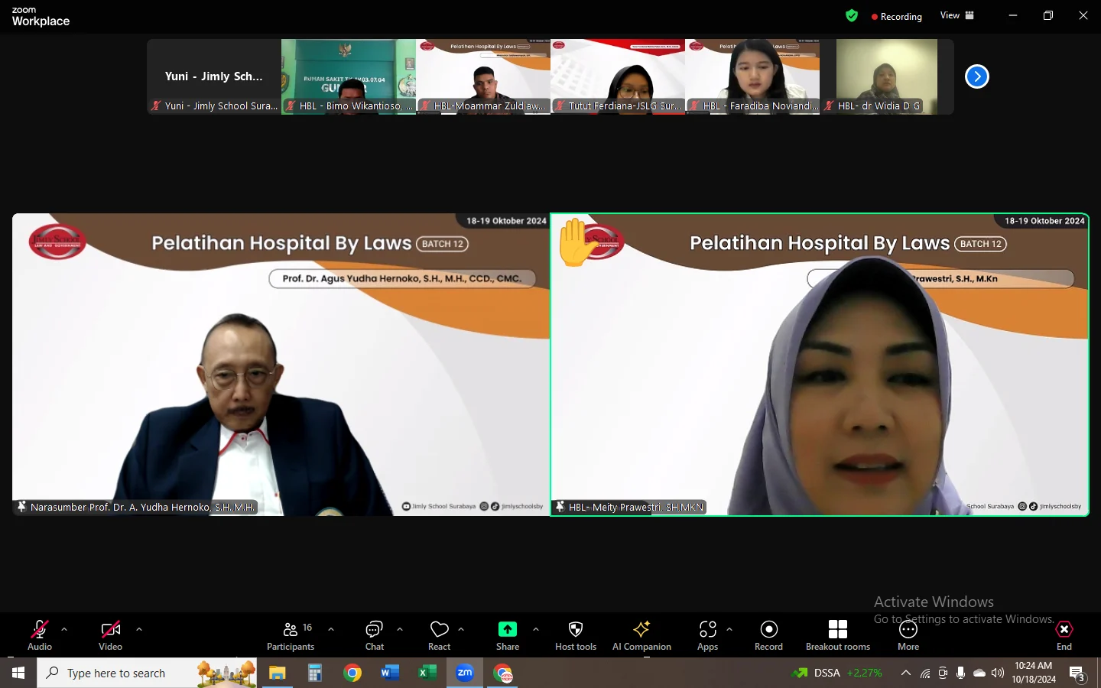This screenshot has width=1101, height=688.
Task: Open the View layout menu
Action: [x=957, y=15]
